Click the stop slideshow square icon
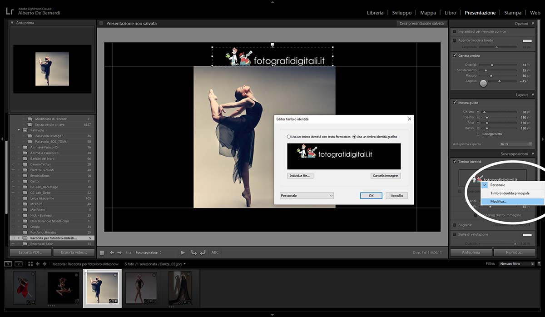The width and height of the screenshot is (545, 317). pyautogui.click(x=102, y=253)
